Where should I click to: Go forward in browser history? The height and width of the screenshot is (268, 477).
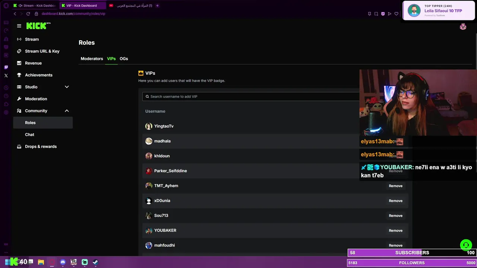click(21, 14)
